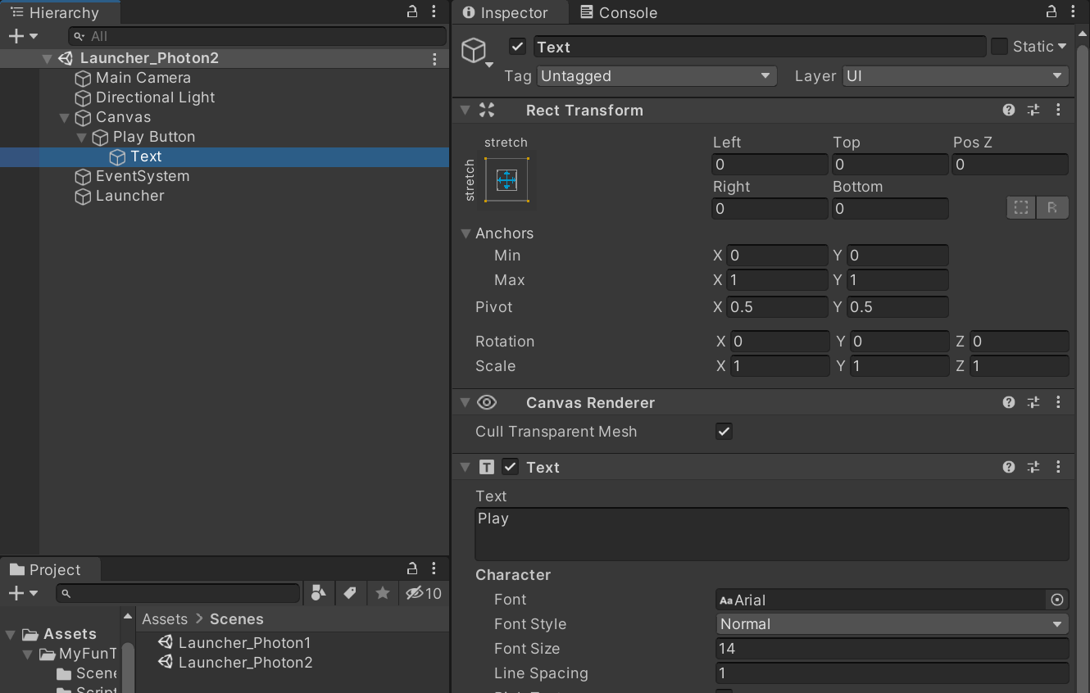The width and height of the screenshot is (1090, 693).
Task: Open the Hierarchy create plus dropdown
Action: click(23, 36)
